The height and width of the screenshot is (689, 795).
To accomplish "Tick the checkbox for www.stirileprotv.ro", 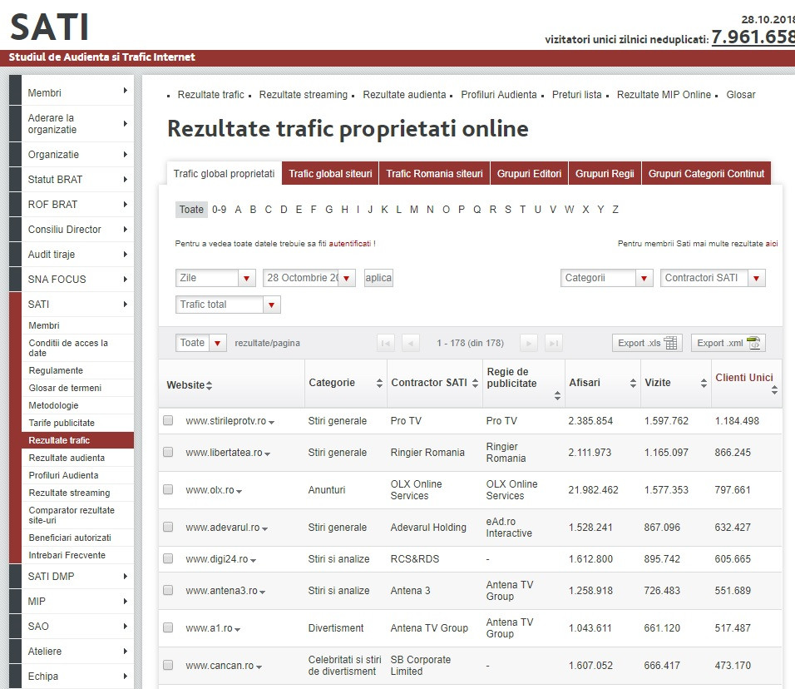I will click(168, 421).
